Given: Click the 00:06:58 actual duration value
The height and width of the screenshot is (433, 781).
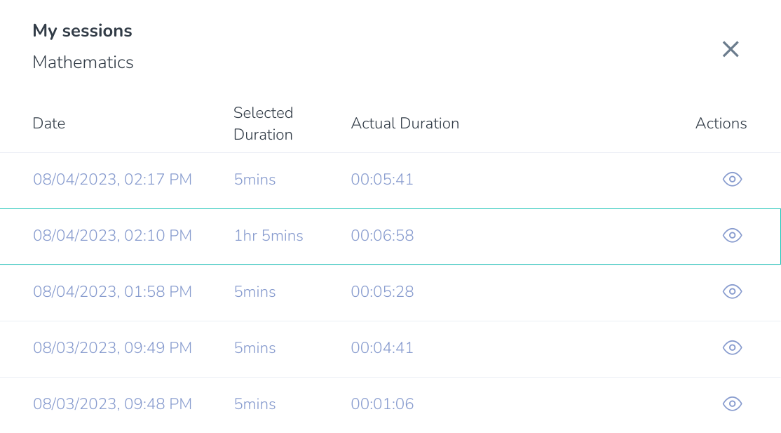Looking at the screenshot, I should 382,236.
